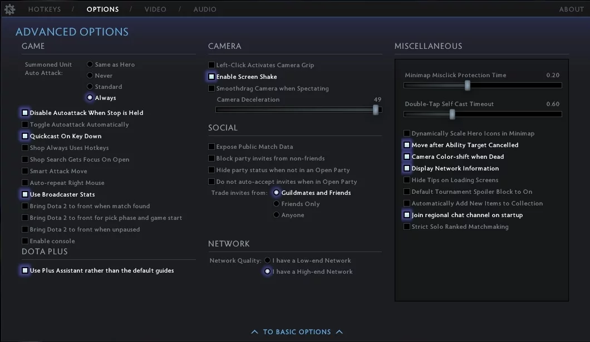Return to Basic Options
Viewport: 590px width, 342px height.
(297, 332)
